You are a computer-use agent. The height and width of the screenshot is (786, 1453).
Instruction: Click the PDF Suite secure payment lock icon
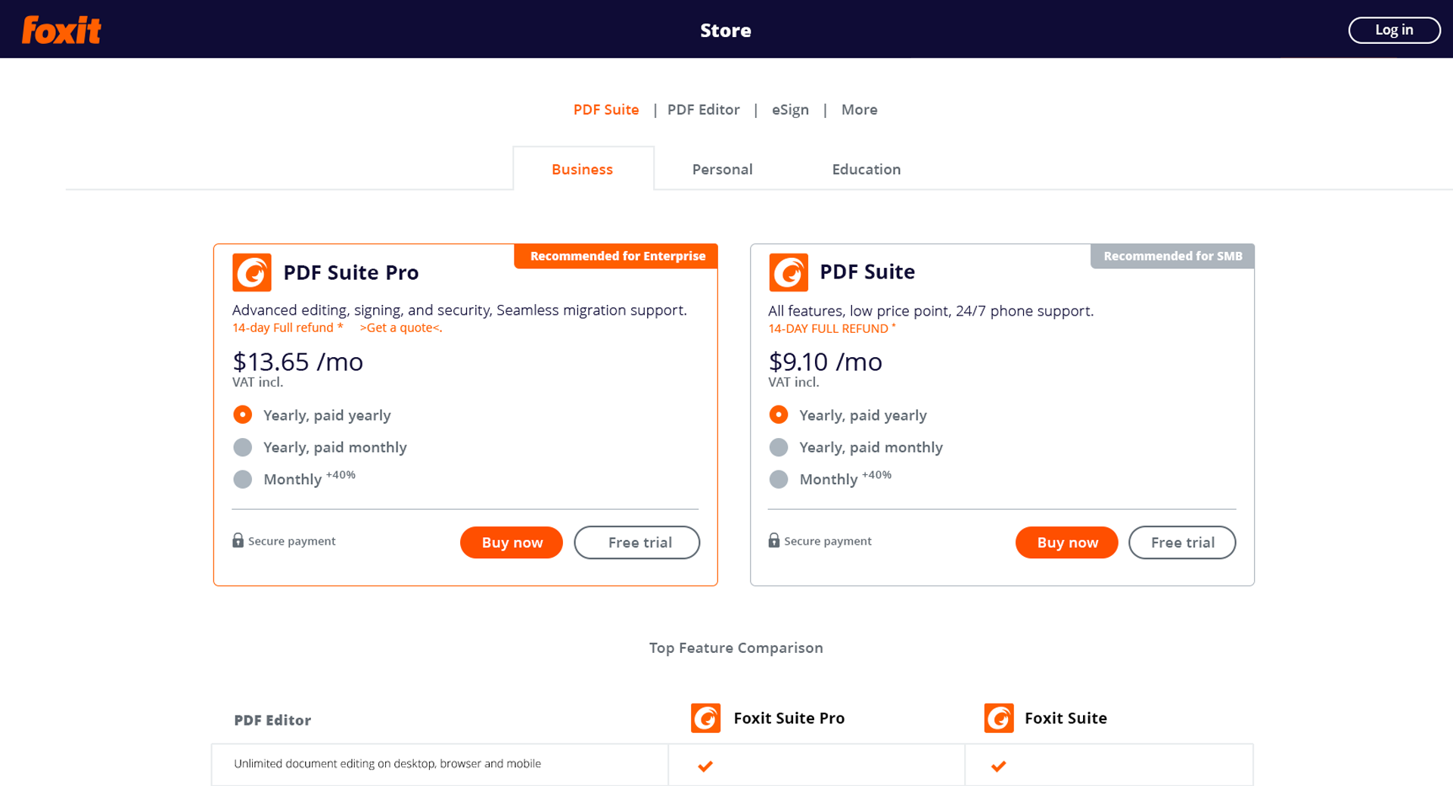click(773, 540)
